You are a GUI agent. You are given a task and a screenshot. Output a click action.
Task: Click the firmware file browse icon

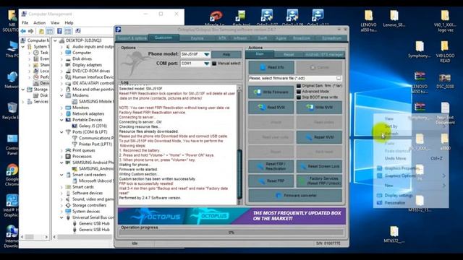pyautogui.click(x=339, y=78)
